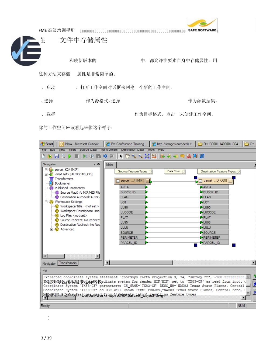This screenshot has height=362, width=256.
Task: Click the Zoom In magnifier icon
Action: tap(134, 156)
